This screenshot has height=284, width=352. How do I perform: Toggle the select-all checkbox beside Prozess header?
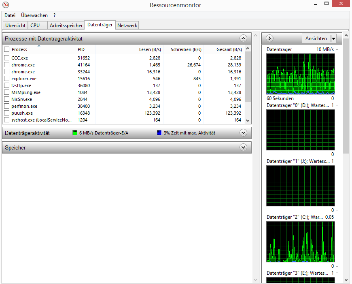(x=7, y=49)
